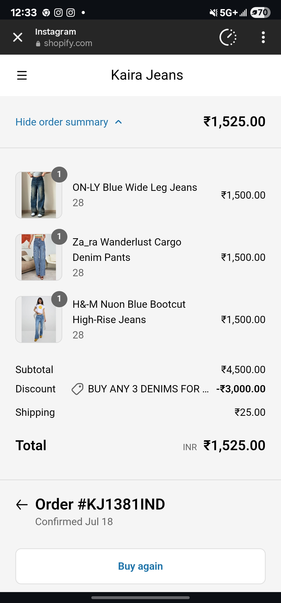Close the Instagram in-app browser
The image size is (281, 603).
point(18,37)
